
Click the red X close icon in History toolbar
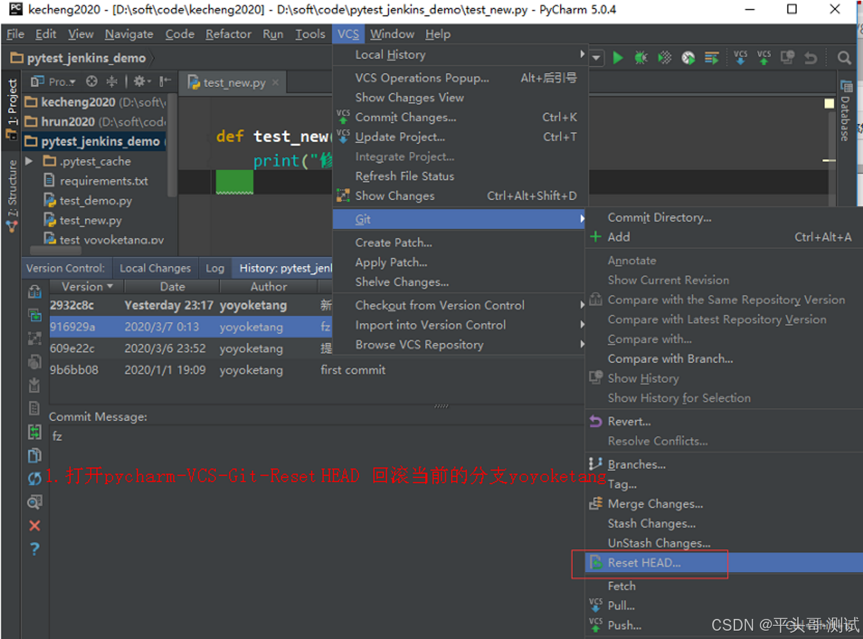click(35, 526)
